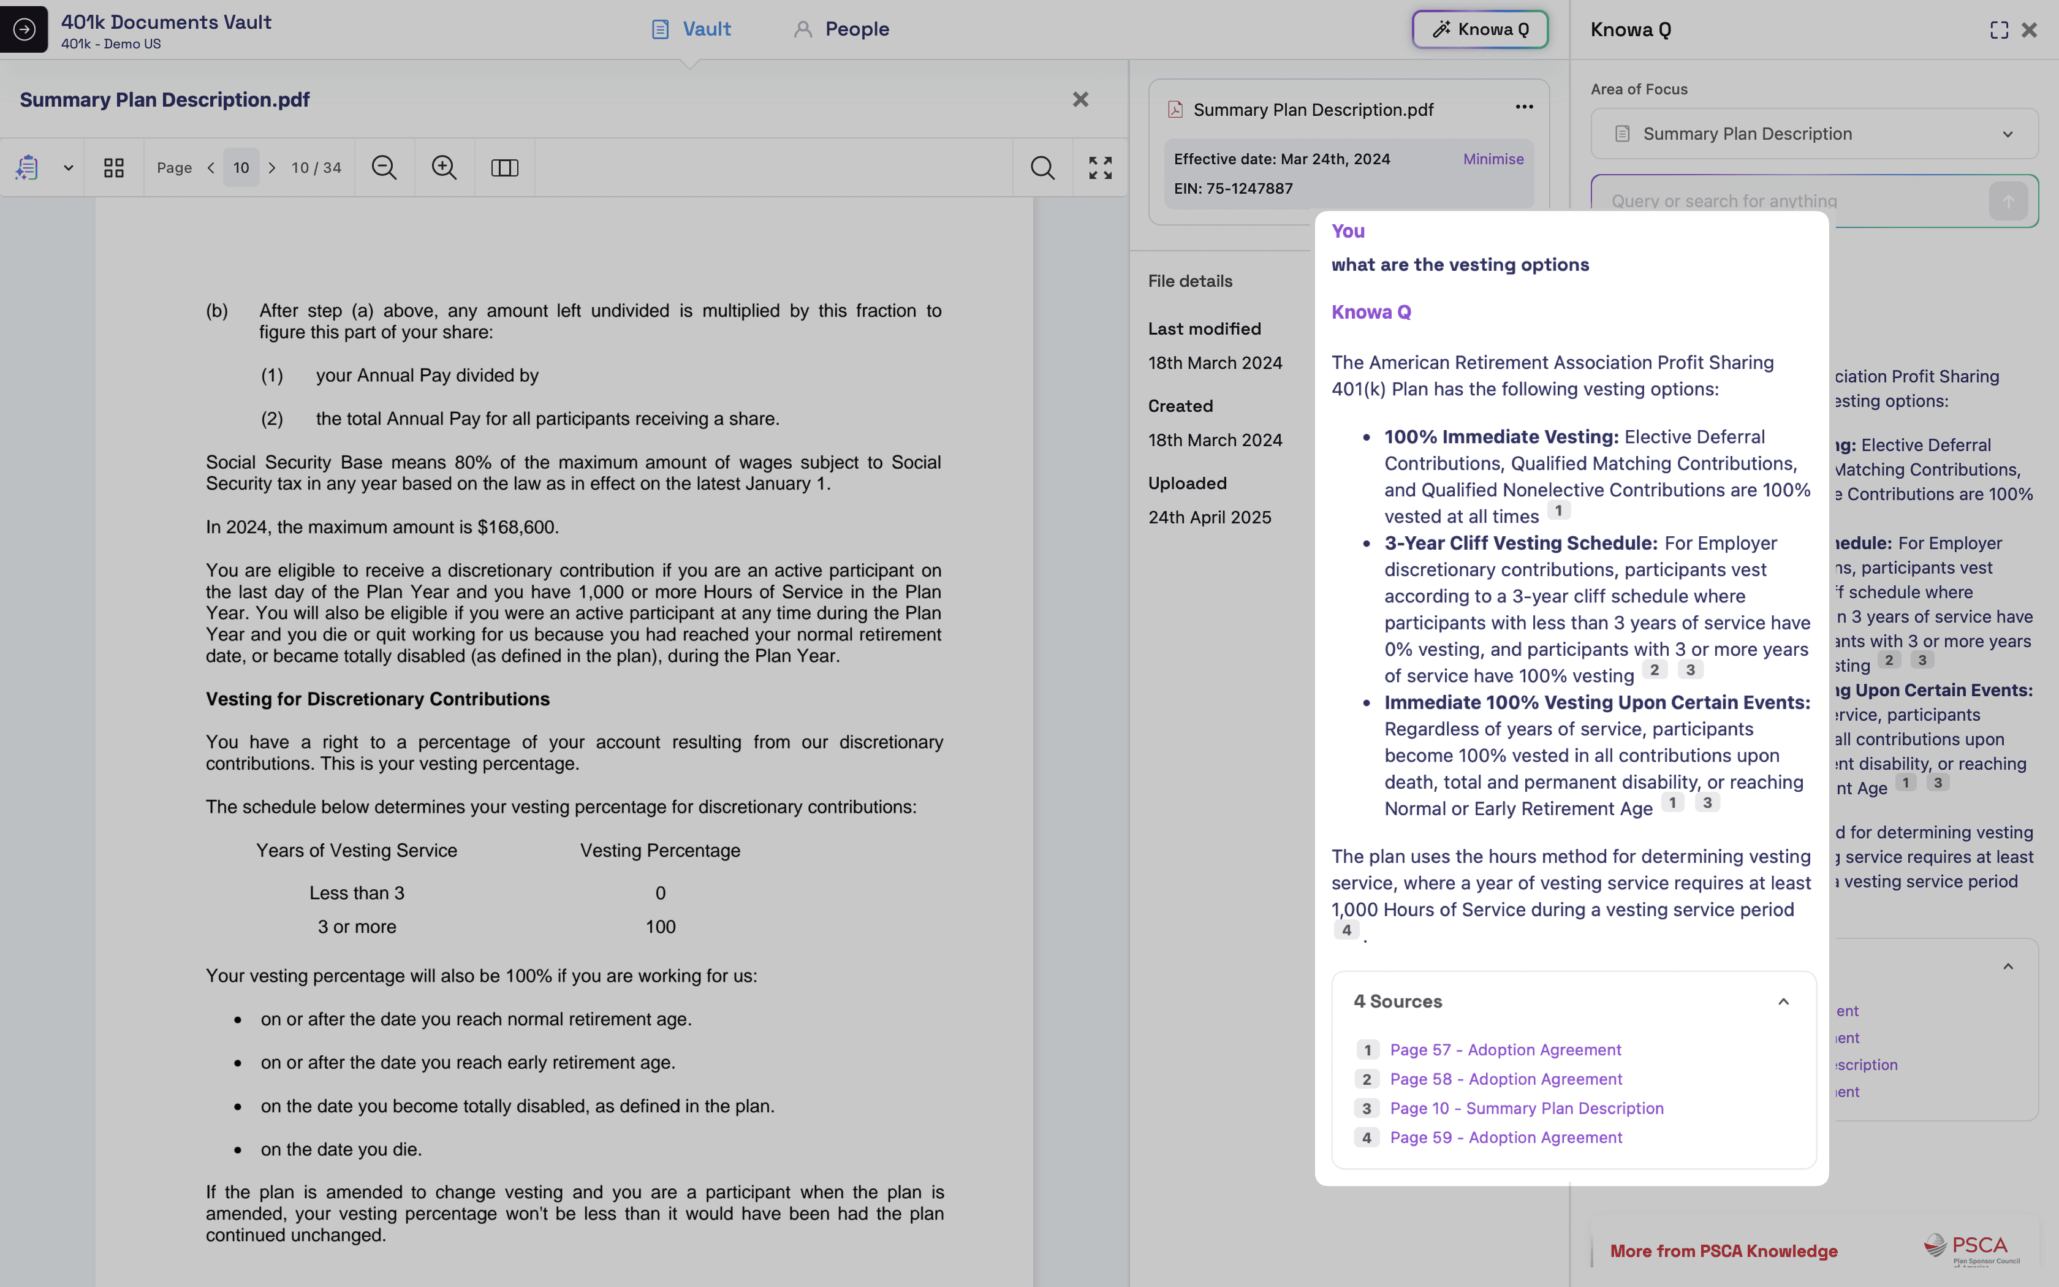The image size is (2059, 1287).
Task: Click the Minimise link in the file card
Action: (1492, 159)
